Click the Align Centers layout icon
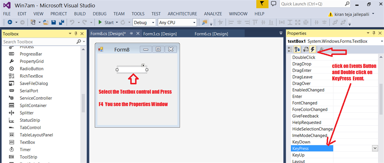 click(x=239, y=22)
